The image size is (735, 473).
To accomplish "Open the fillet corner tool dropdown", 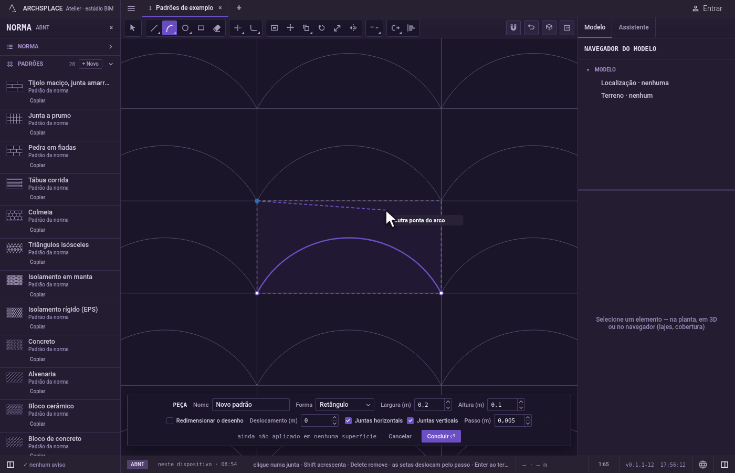I will (x=254, y=28).
